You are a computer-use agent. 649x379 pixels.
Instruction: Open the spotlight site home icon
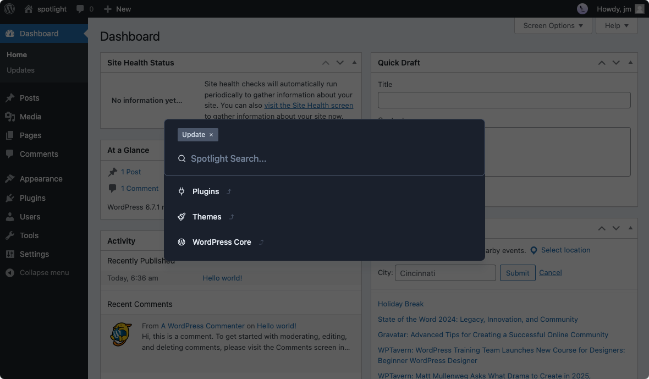(x=28, y=9)
